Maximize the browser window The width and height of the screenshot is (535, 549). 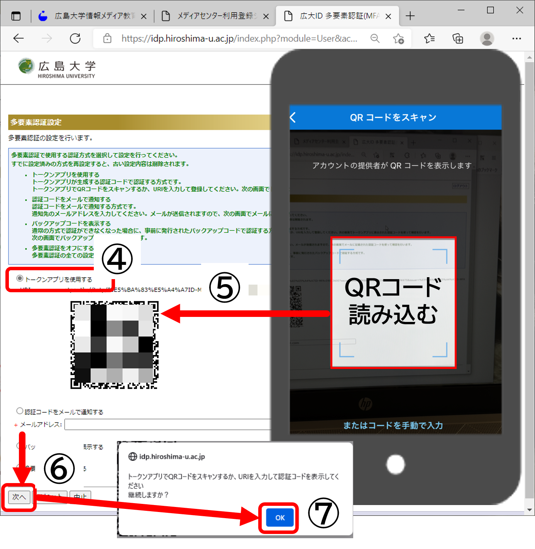490,10
